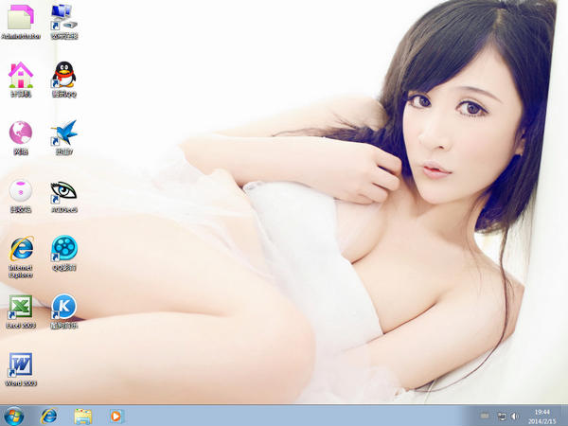The image size is (568, 426).
Task: Open Internet Explorer from the taskbar
Action: pos(49,416)
